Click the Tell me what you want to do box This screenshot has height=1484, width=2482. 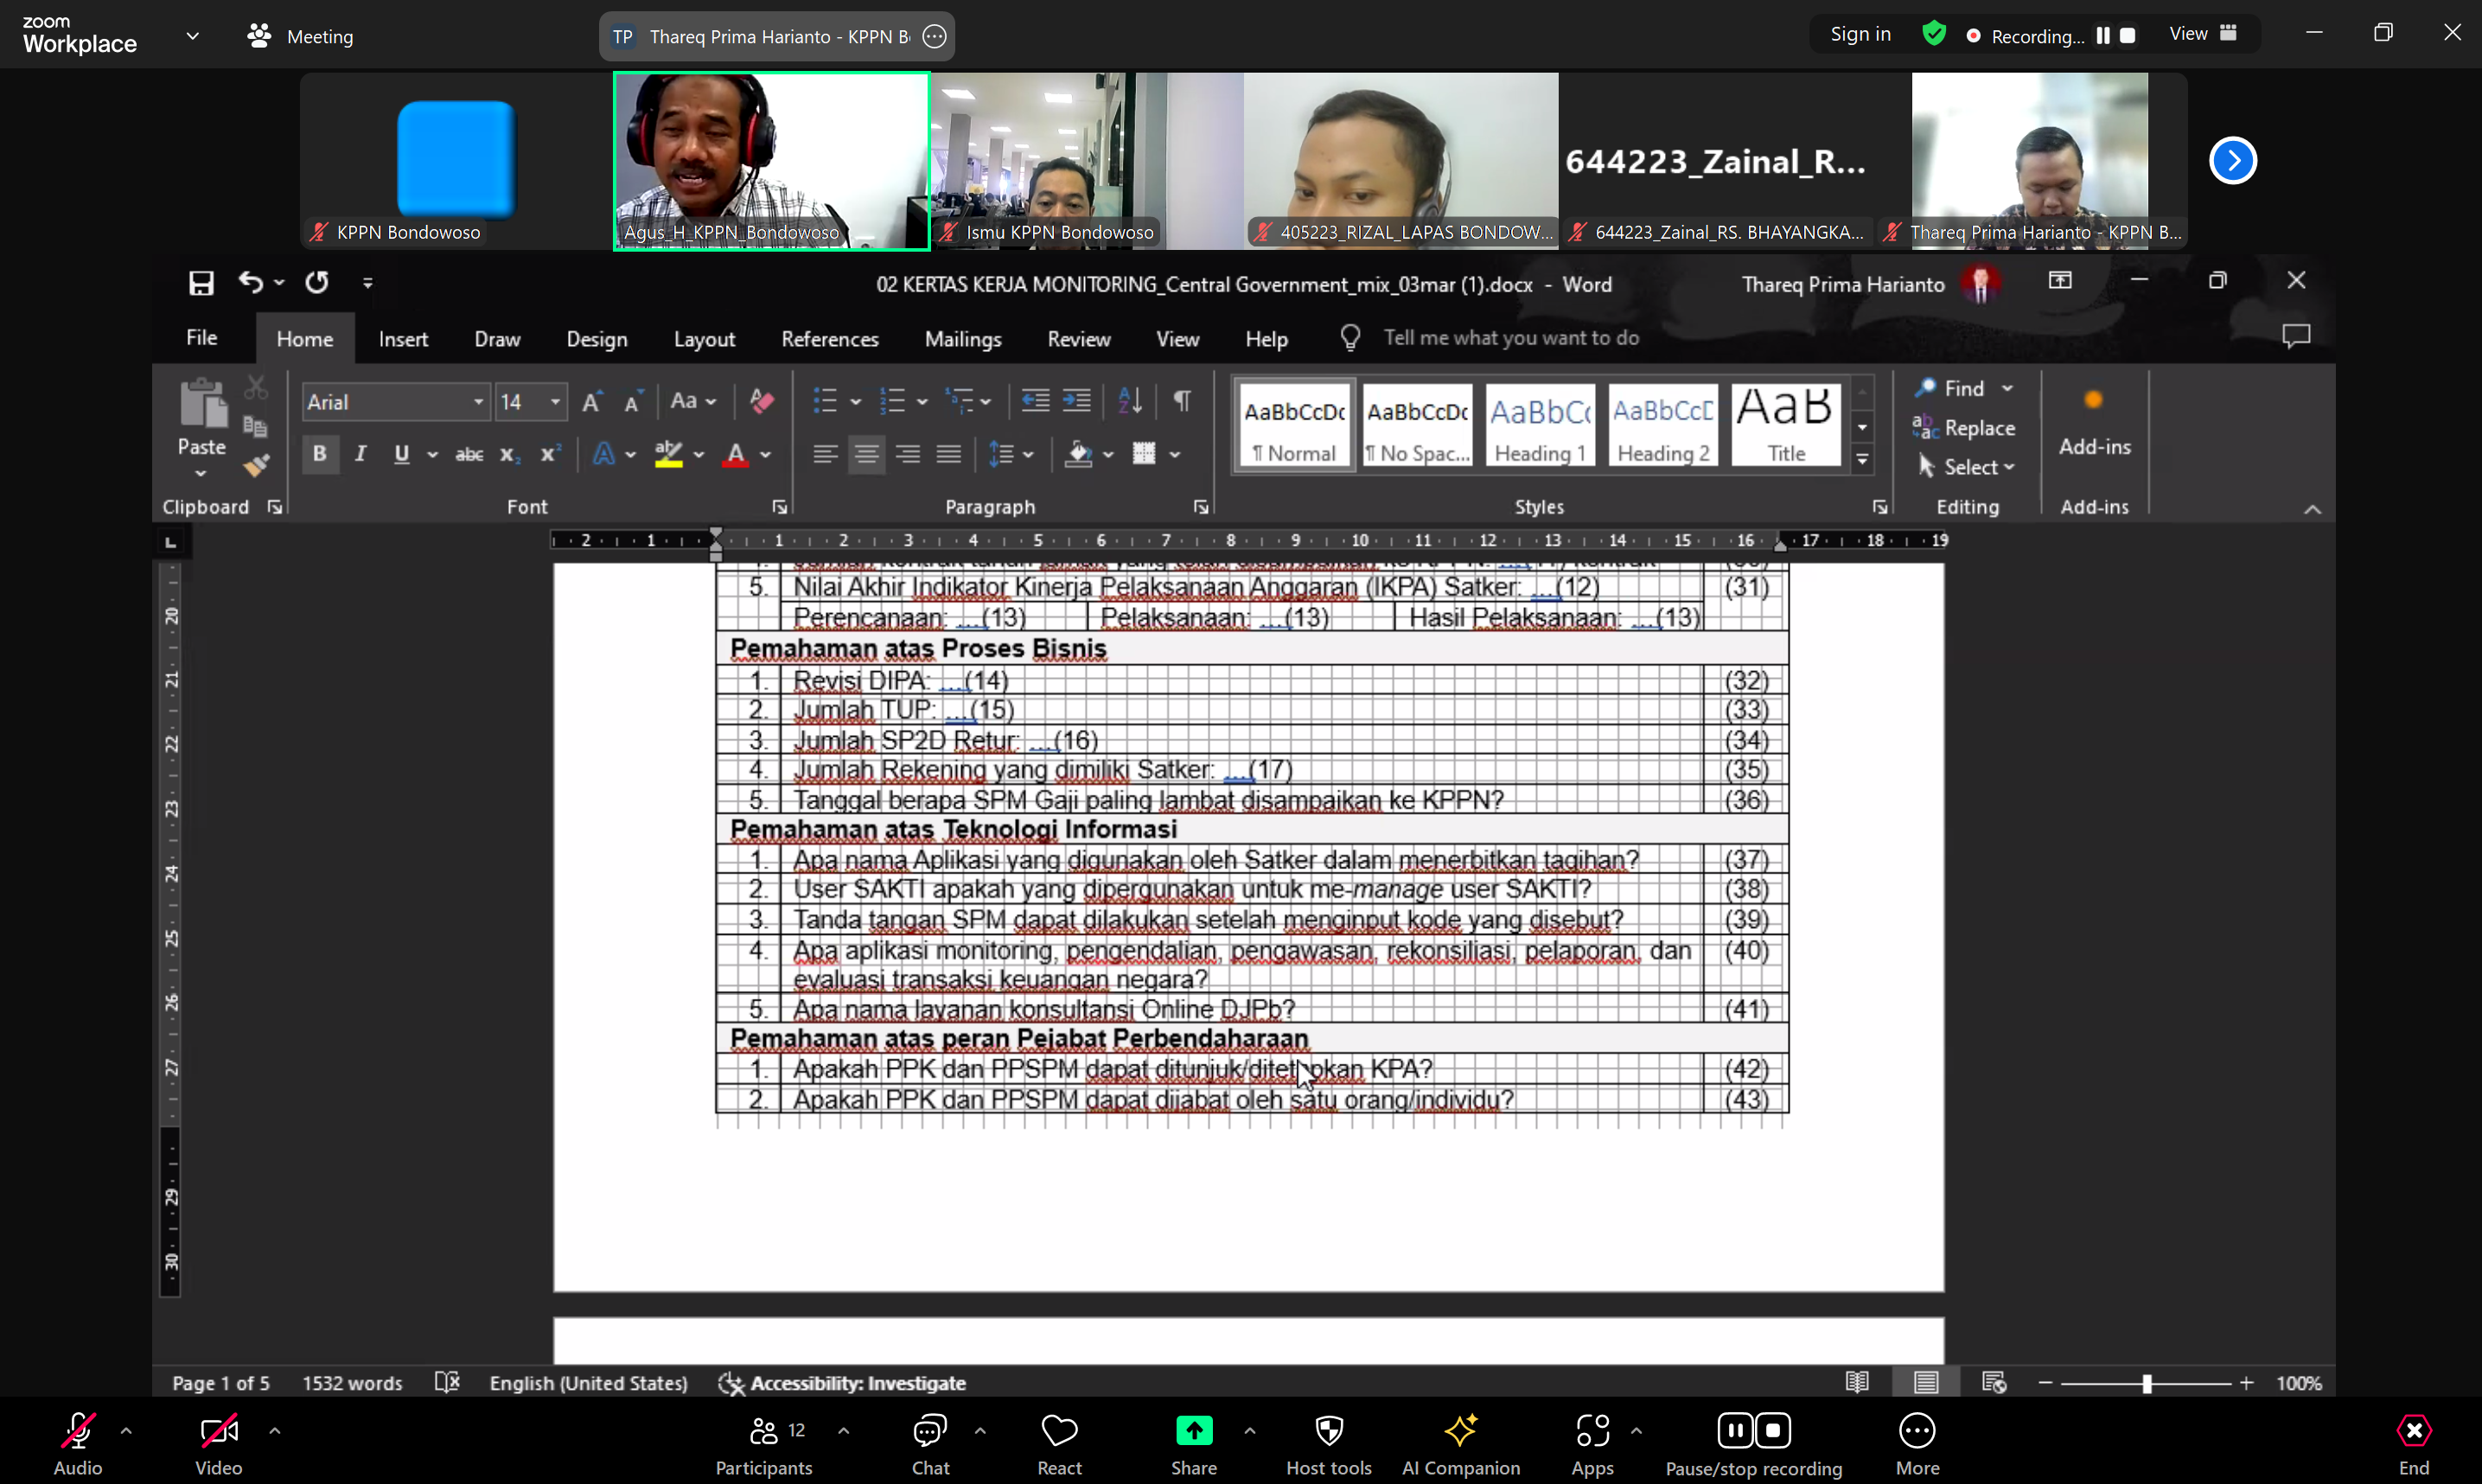coord(1509,338)
